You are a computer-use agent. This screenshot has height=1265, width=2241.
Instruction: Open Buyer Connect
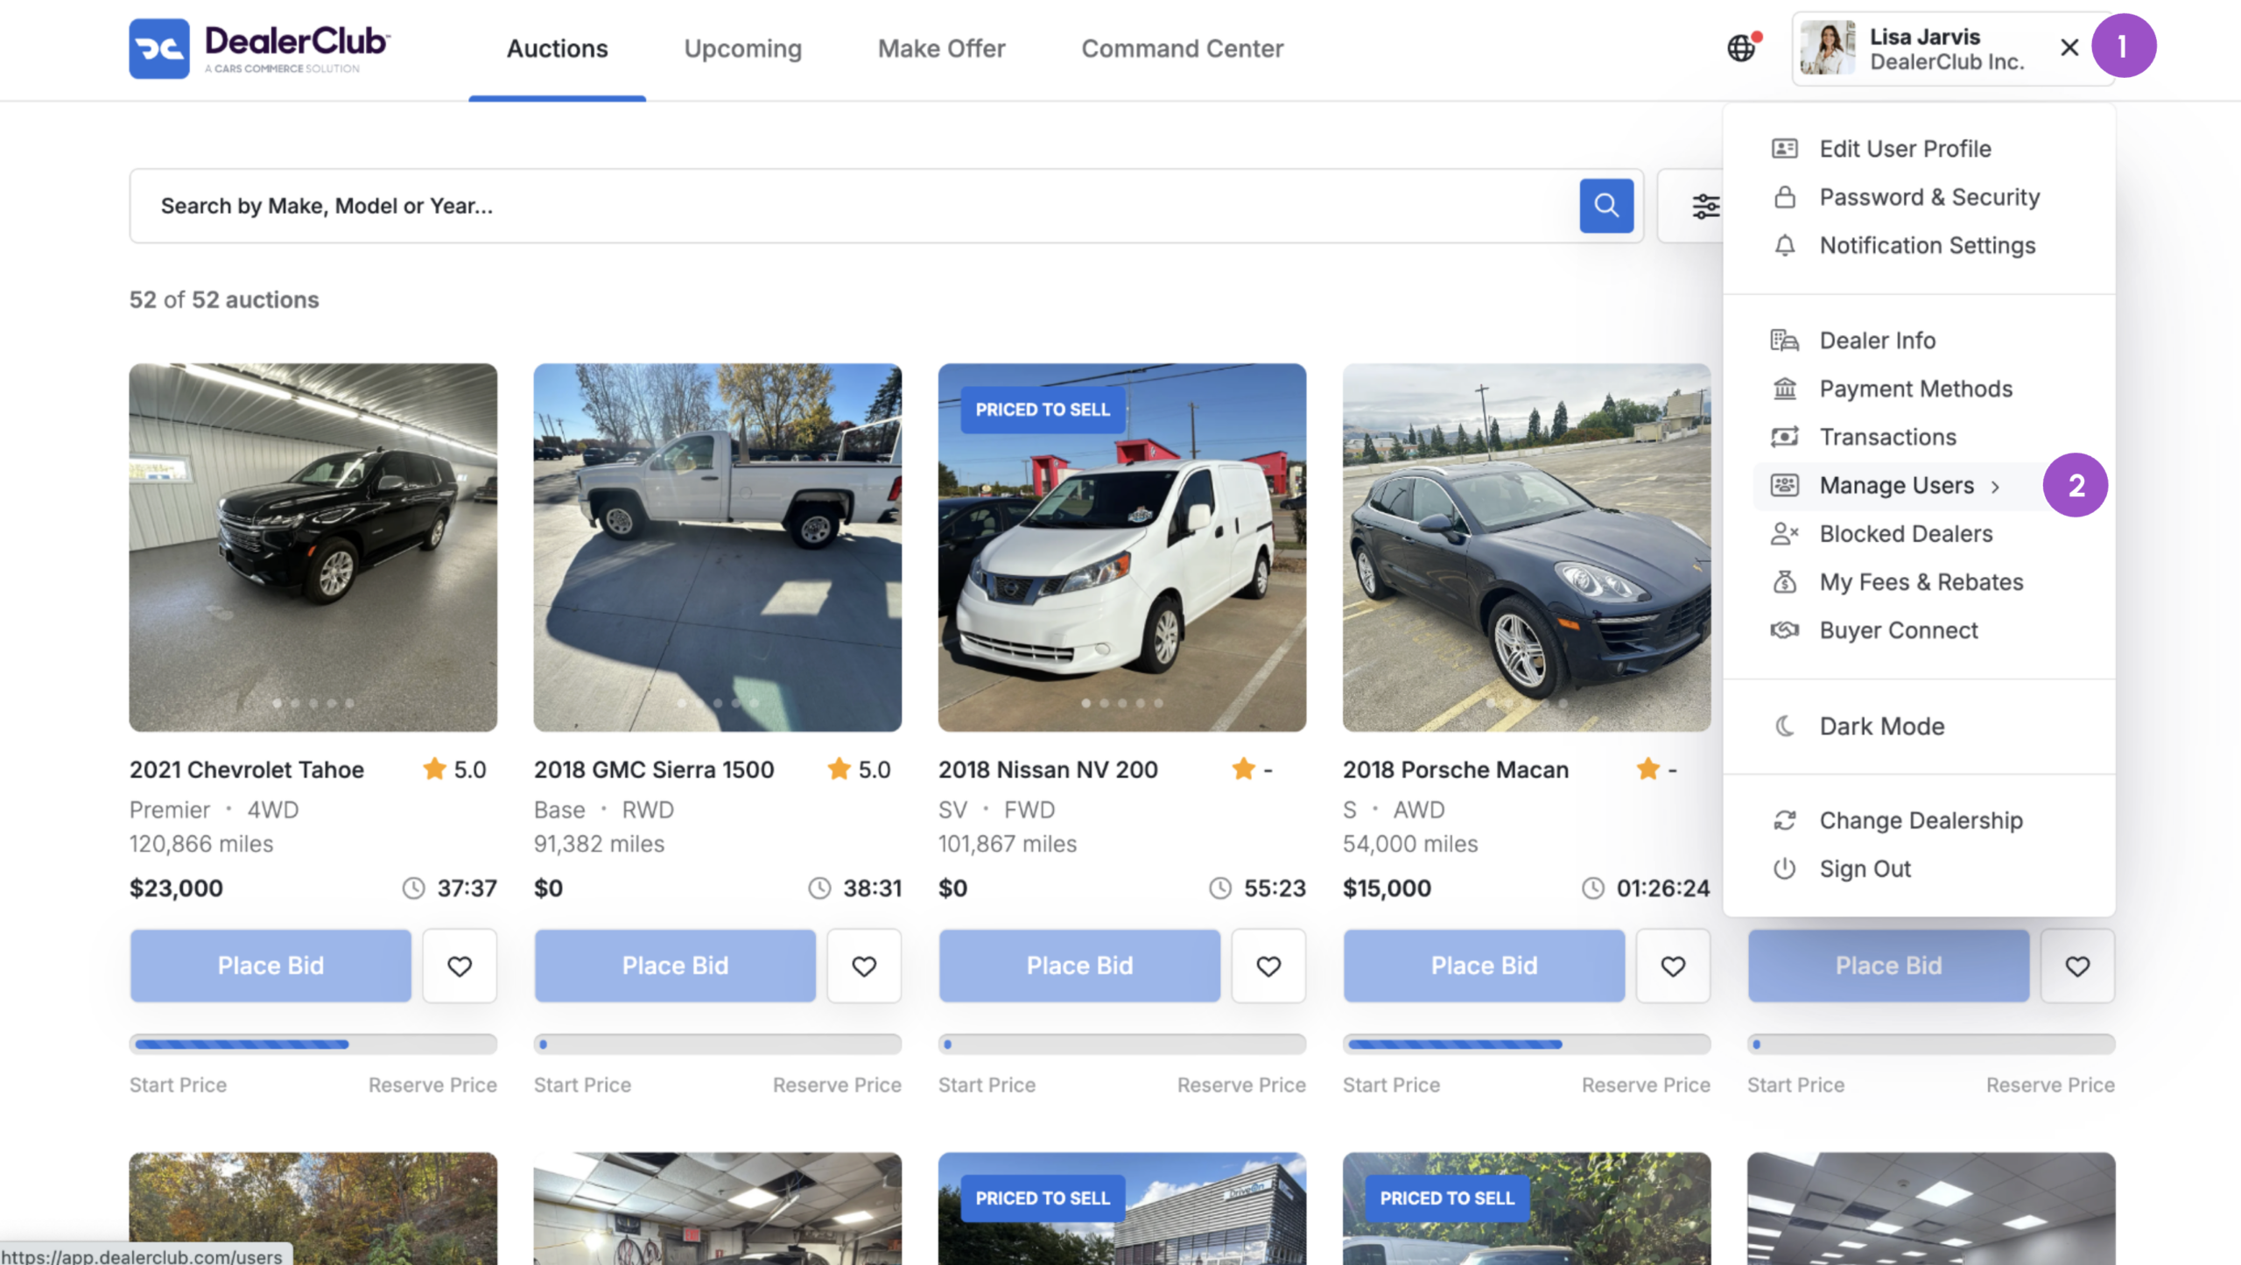[1899, 630]
